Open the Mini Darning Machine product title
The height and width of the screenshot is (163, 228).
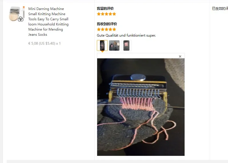click(x=48, y=21)
